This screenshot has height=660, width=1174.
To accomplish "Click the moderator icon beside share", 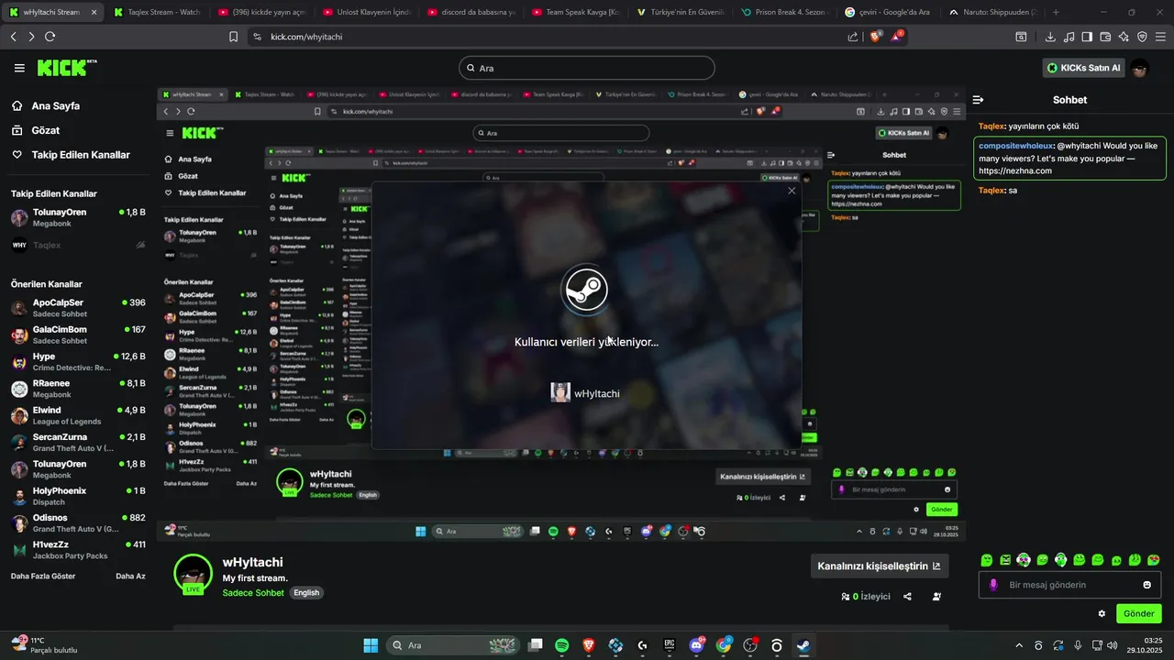I will tap(936, 596).
